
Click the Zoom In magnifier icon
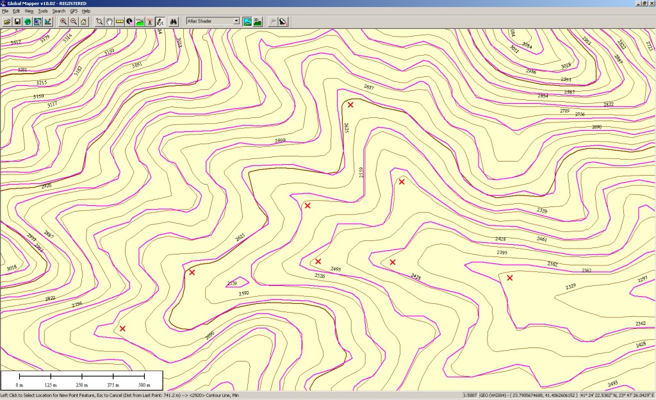click(x=63, y=21)
